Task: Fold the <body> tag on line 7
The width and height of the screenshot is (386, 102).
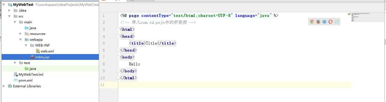Action: click(118, 57)
